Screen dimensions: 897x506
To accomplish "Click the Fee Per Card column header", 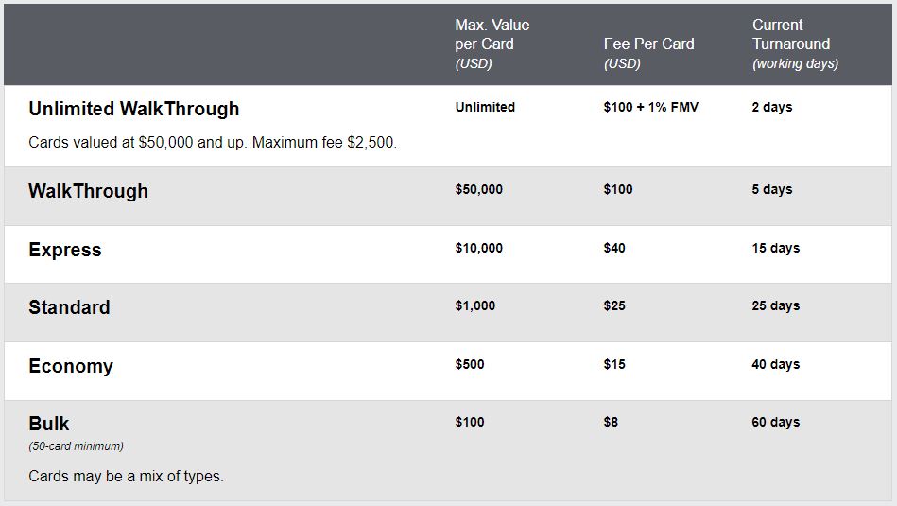I will (648, 53).
